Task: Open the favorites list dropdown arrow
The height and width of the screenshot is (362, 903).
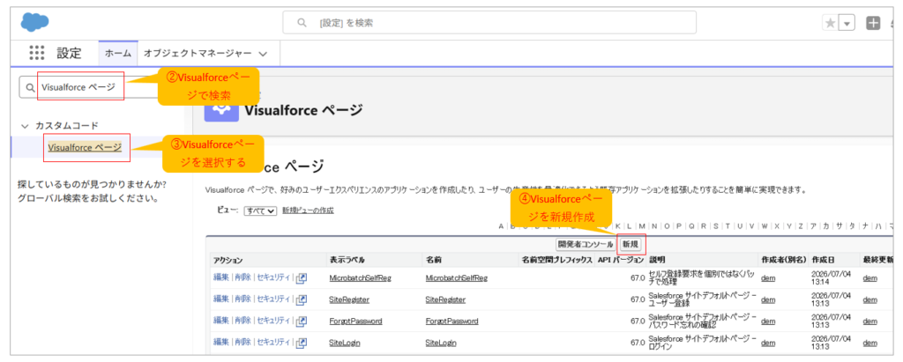Action: pos(847,23)
